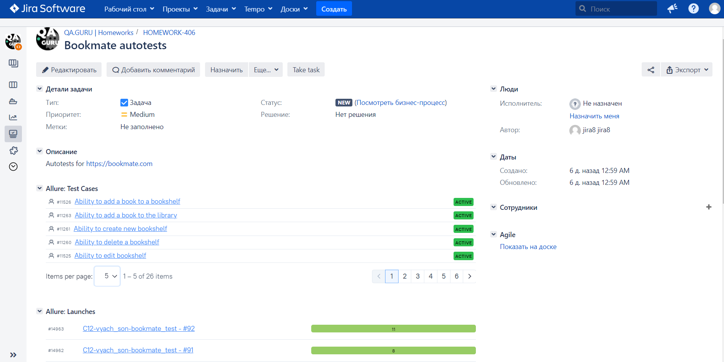This screenshot has width=724, height=362.
Task: Click test case icon for #11261
Action: [x=51, y=229]
